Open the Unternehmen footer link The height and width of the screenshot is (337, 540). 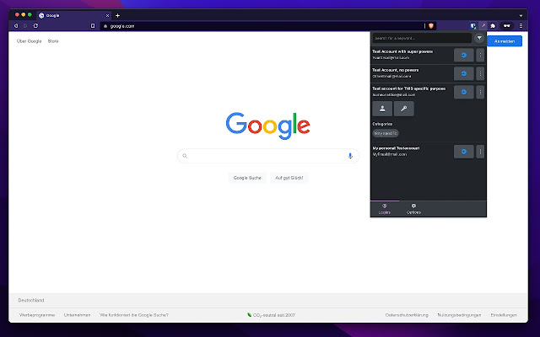[x=77, y=315]
